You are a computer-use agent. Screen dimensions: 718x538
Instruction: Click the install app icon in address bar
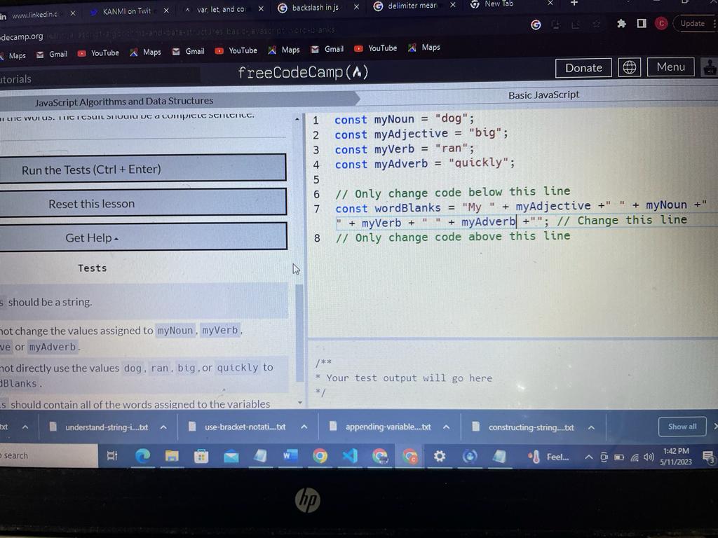(555, 25)
